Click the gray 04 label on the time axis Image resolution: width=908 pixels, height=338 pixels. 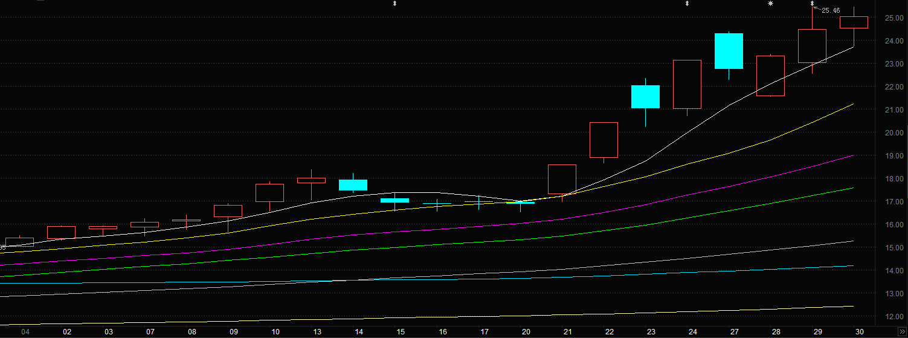(x=25, y=332)
